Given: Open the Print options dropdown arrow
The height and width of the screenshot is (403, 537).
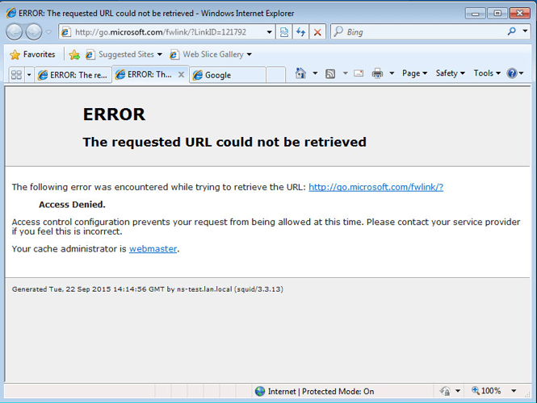Looking at the screenshot, I should point(392,73).
